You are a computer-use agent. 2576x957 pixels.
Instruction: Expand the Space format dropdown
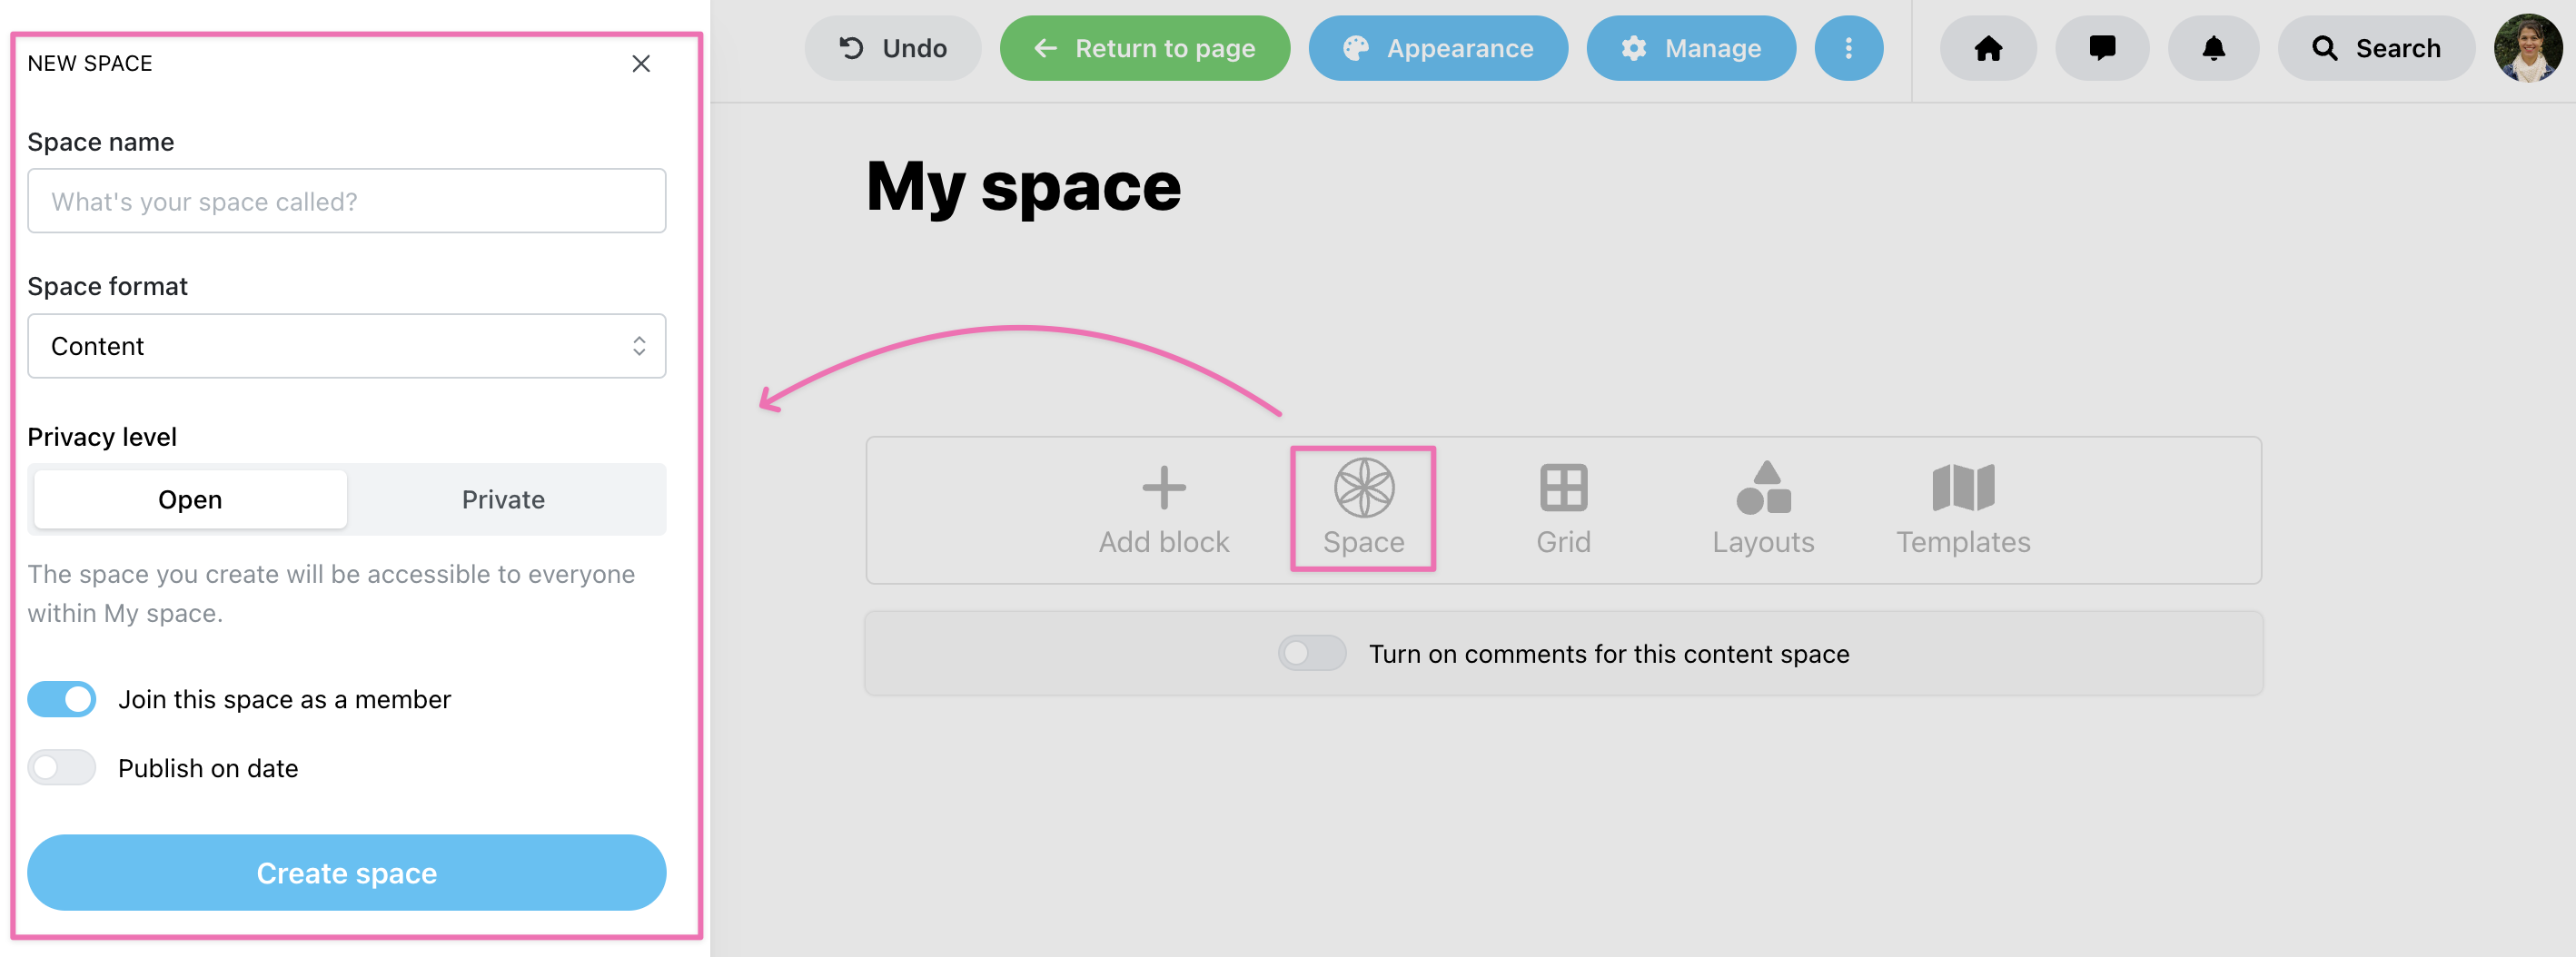click(346, 346)
